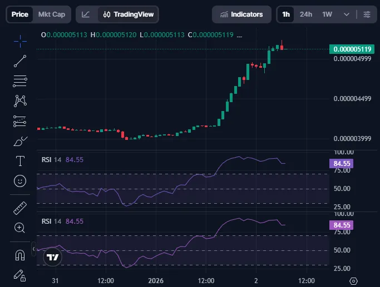Toggle lock all drawing tools
The height and width of the screenshot is (287, 380).
[x=19, y=275]
